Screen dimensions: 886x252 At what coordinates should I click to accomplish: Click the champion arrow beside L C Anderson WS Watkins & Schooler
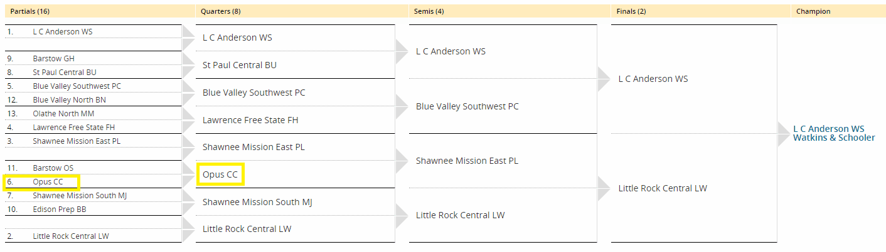tap(784, 134)
